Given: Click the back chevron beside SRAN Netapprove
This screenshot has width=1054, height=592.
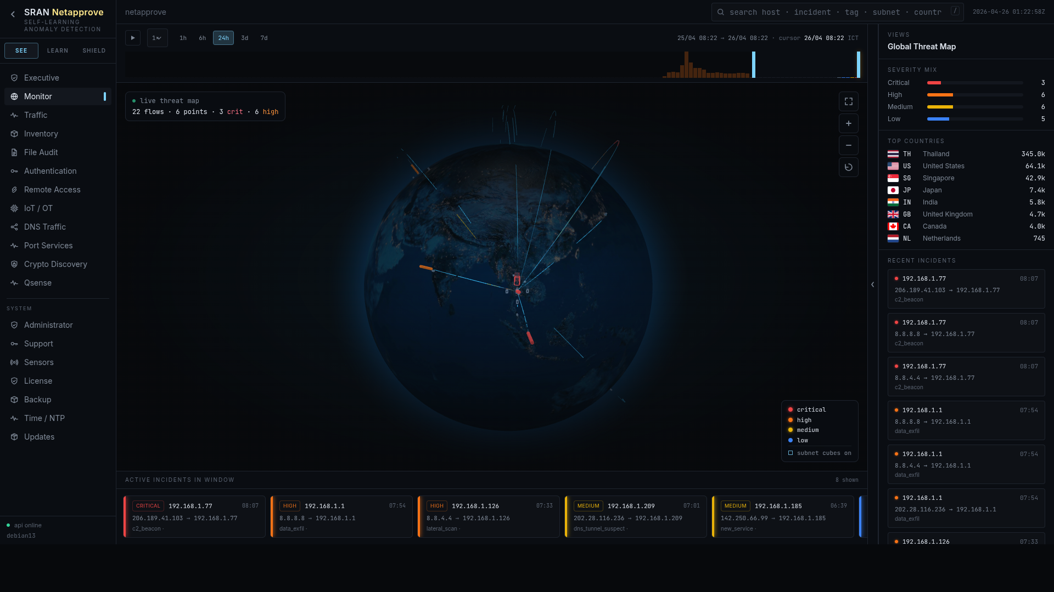Looking at the screenshot, I should tap(12, 14).
